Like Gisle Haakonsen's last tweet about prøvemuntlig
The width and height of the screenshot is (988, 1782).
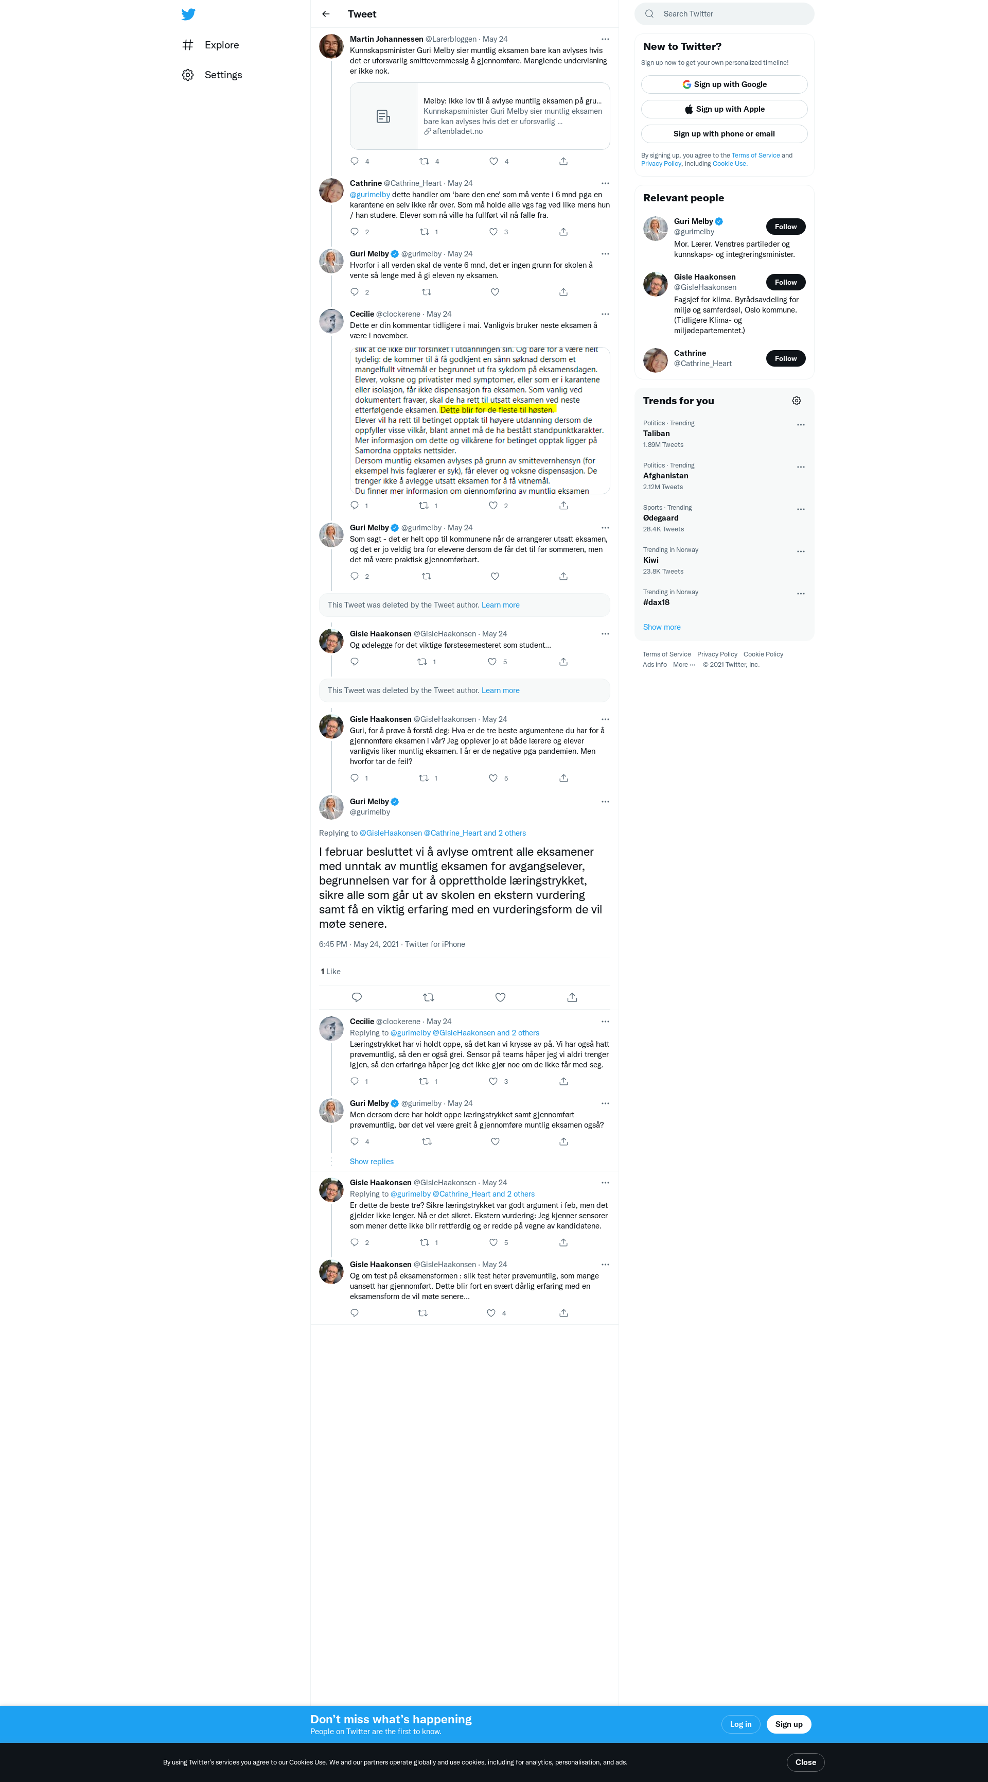pyautogui.click(x=491, y=1313)
